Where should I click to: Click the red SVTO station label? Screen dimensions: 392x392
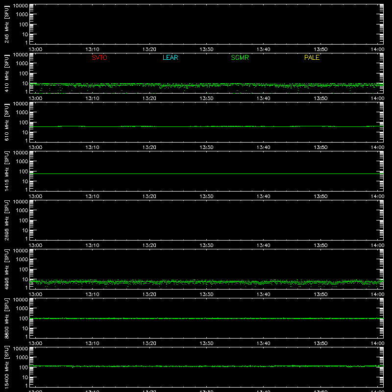tap(99, 57)
